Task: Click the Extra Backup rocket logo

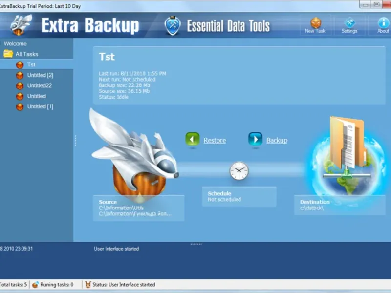Action: [x=21, y=25]
